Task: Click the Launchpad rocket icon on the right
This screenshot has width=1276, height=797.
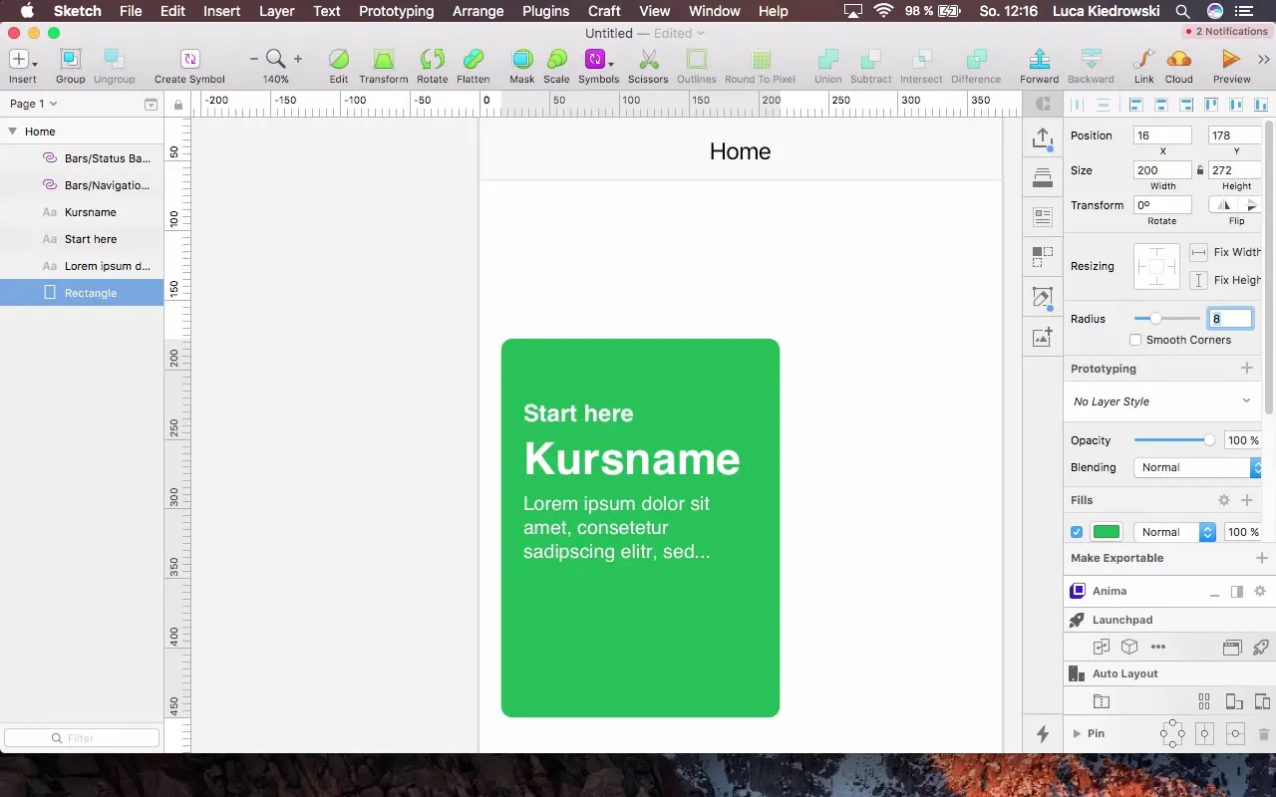Action: (1260, 647)
